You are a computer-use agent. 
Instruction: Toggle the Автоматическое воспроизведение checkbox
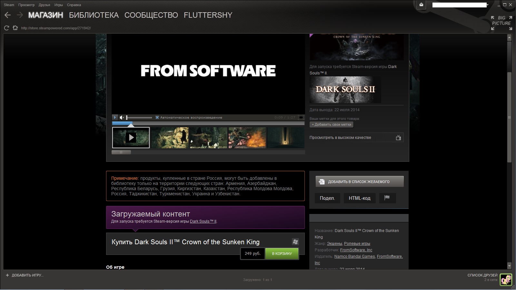(x=157, y=118)
